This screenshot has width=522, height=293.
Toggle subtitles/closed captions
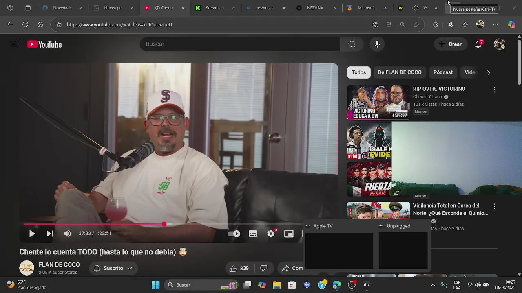(253, 234)
